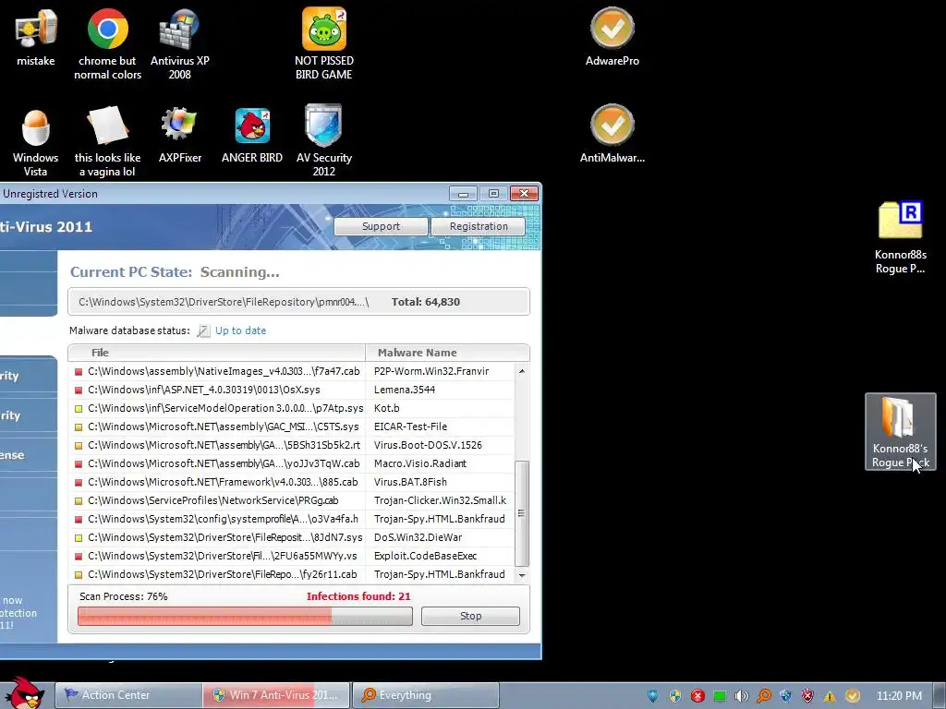Click the blue shield tray icon
Image resolution: width=946 pixels, height=709 pixels.
click(x=653, y=696)
